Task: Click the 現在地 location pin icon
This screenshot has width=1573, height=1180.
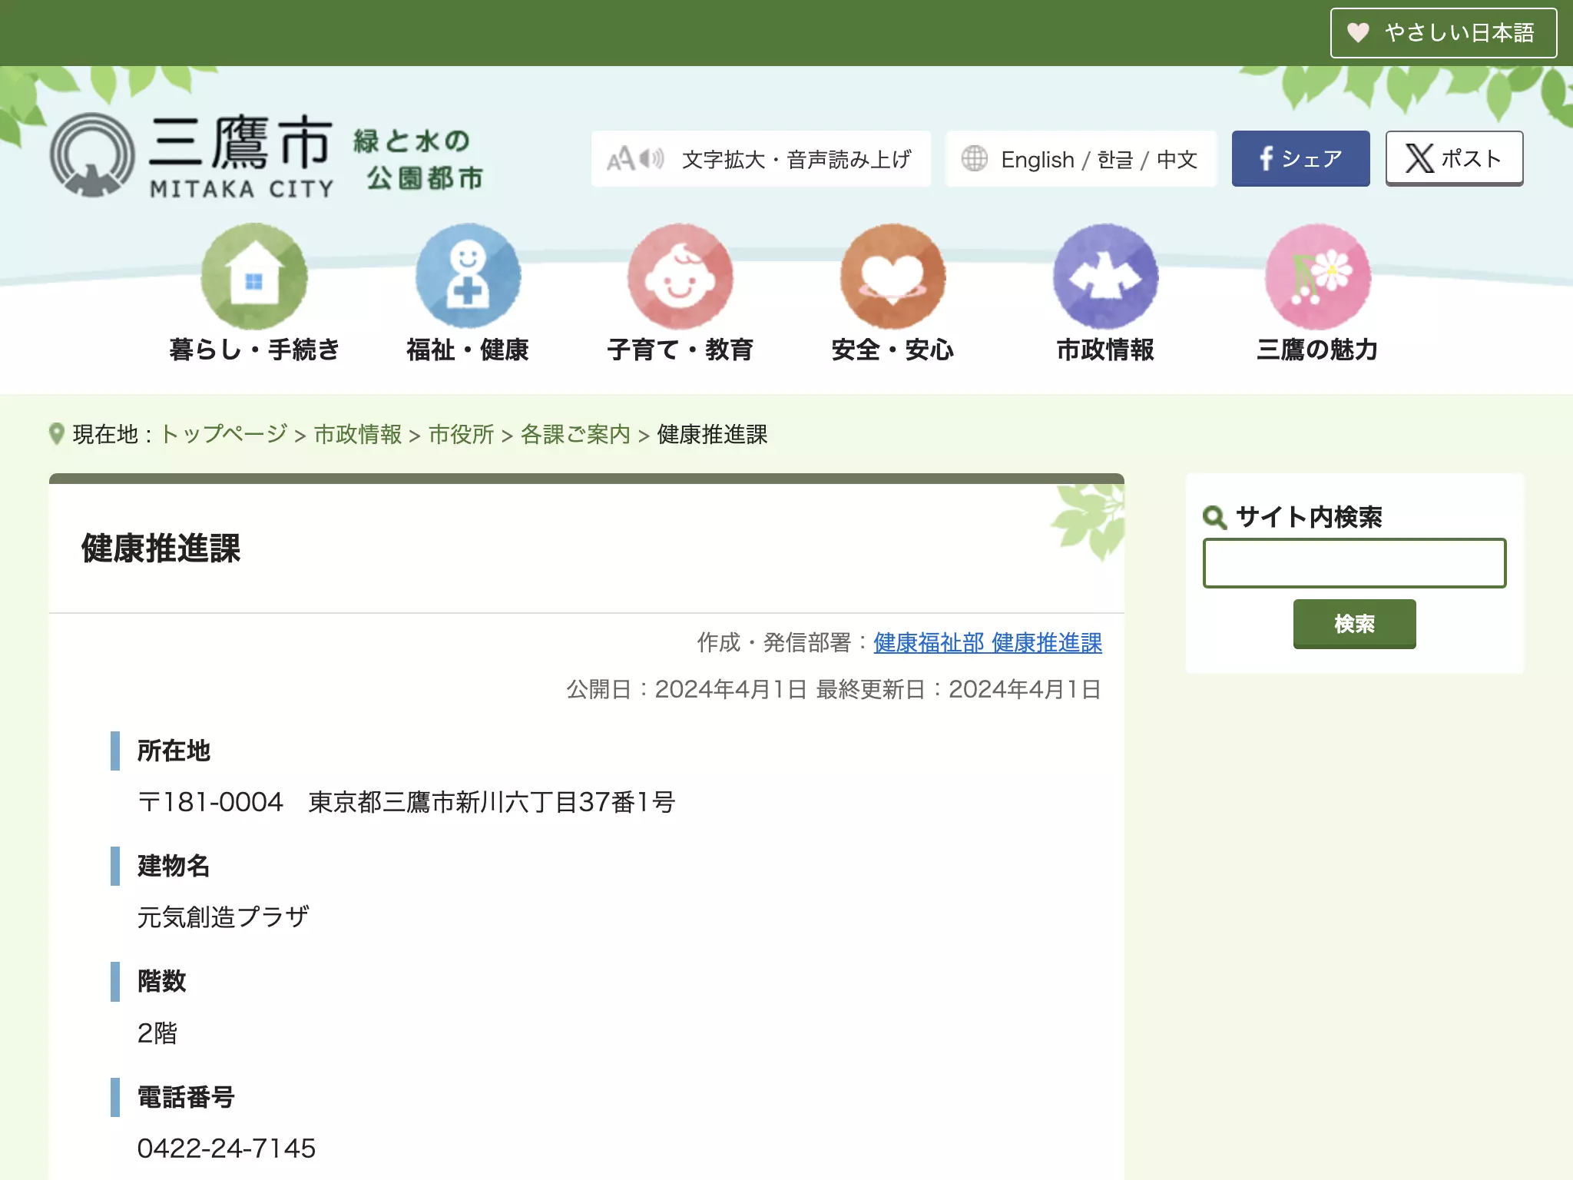Action: point(56,434)
